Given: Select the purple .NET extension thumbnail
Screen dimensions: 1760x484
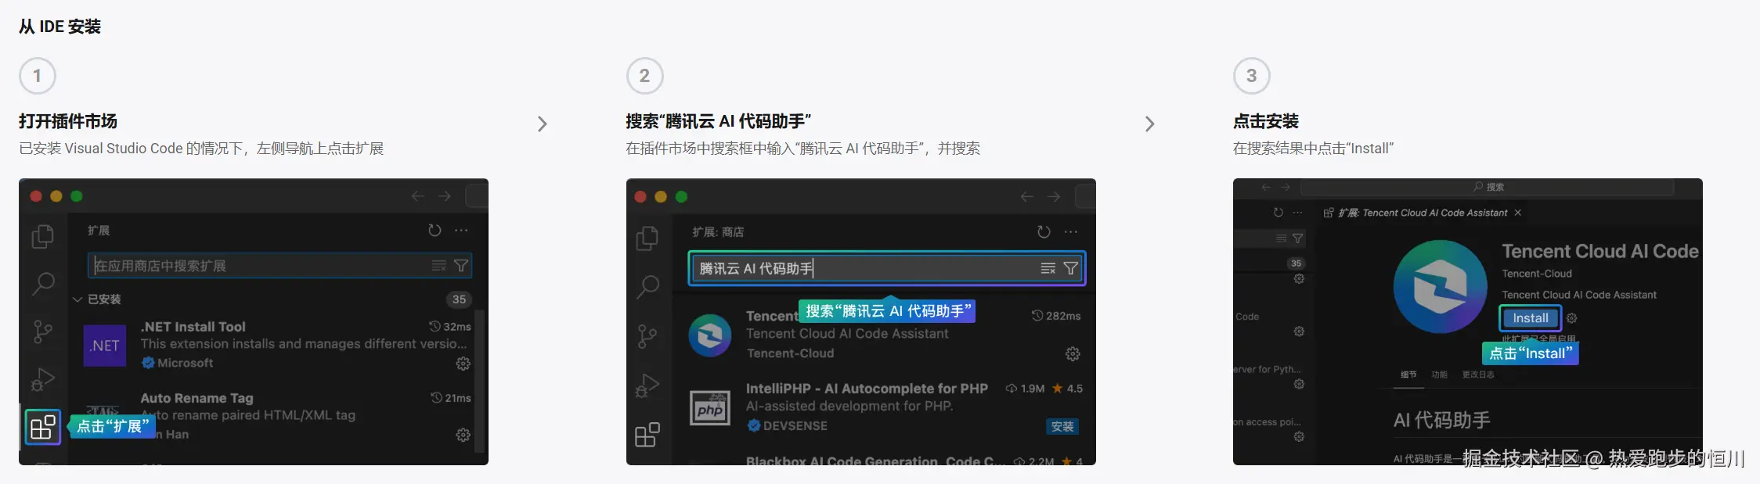Looking at the screenshot, I should click(105, 346).
